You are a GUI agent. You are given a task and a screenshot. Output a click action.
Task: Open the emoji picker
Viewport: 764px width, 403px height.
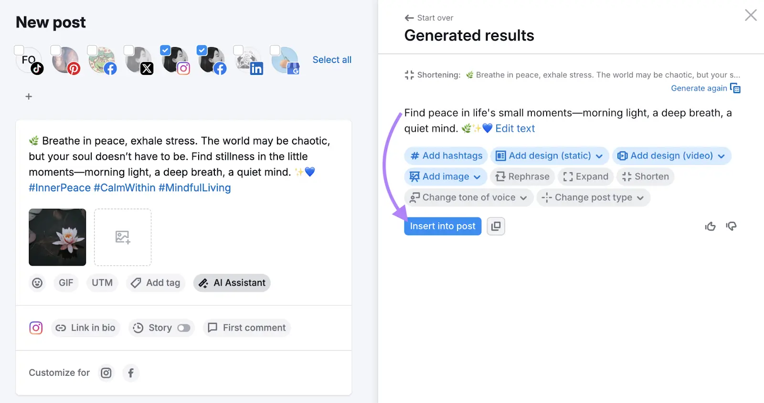(x=37, y=283)
